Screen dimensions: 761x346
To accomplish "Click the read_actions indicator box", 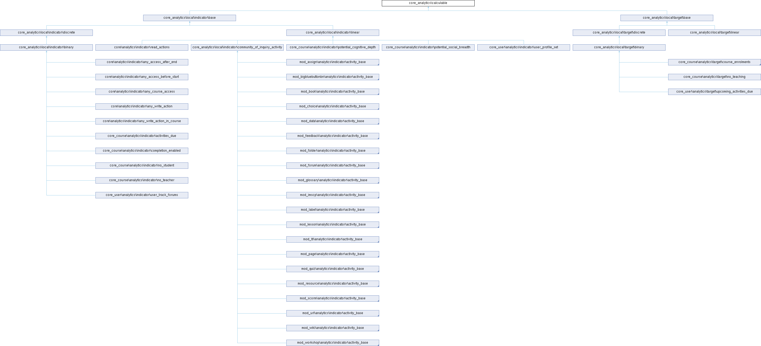I will (x=142, y=47).
